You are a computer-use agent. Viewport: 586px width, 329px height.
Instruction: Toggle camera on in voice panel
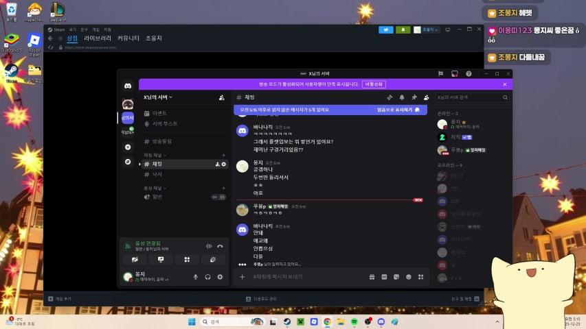coord(135,260)
